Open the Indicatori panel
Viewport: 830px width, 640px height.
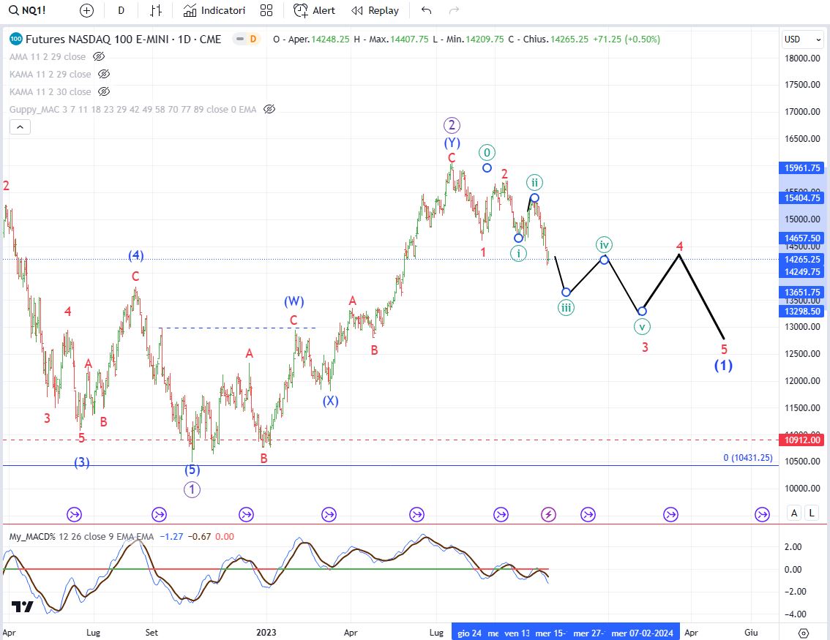click(x=214, y=10)
